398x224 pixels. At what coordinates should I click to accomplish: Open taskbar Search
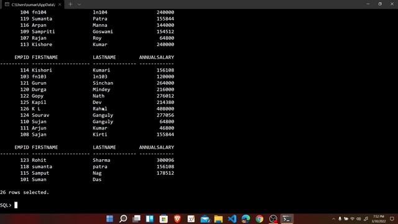pos(123,218)
